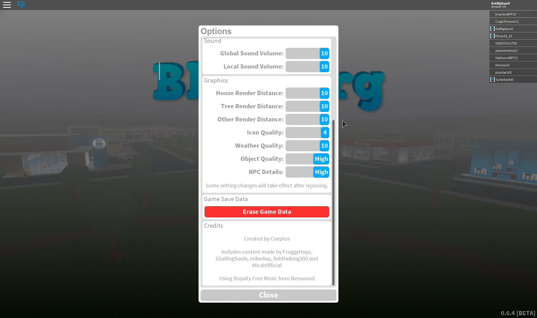This screenshot has width=537, height=318.
Task: Click the hamburger menu icon
Action: (7, 4)
